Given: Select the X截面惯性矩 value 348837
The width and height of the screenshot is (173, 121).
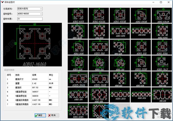Looking at the screenshot, I should (x=35, y=92).
